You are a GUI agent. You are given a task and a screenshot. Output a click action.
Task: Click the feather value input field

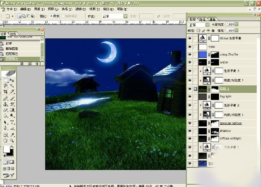[54, 16]
